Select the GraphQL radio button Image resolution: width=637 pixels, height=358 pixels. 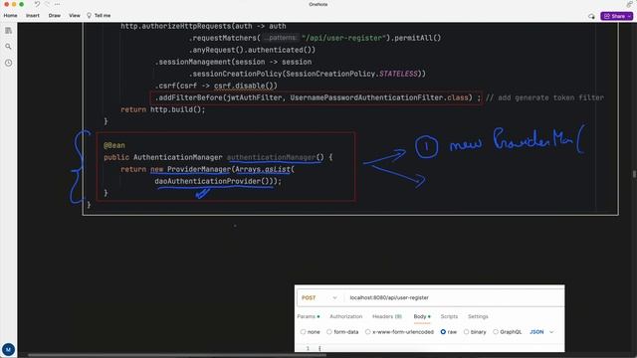496,332
